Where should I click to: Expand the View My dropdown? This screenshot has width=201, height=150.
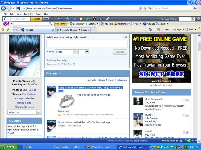tap(39, 112)
